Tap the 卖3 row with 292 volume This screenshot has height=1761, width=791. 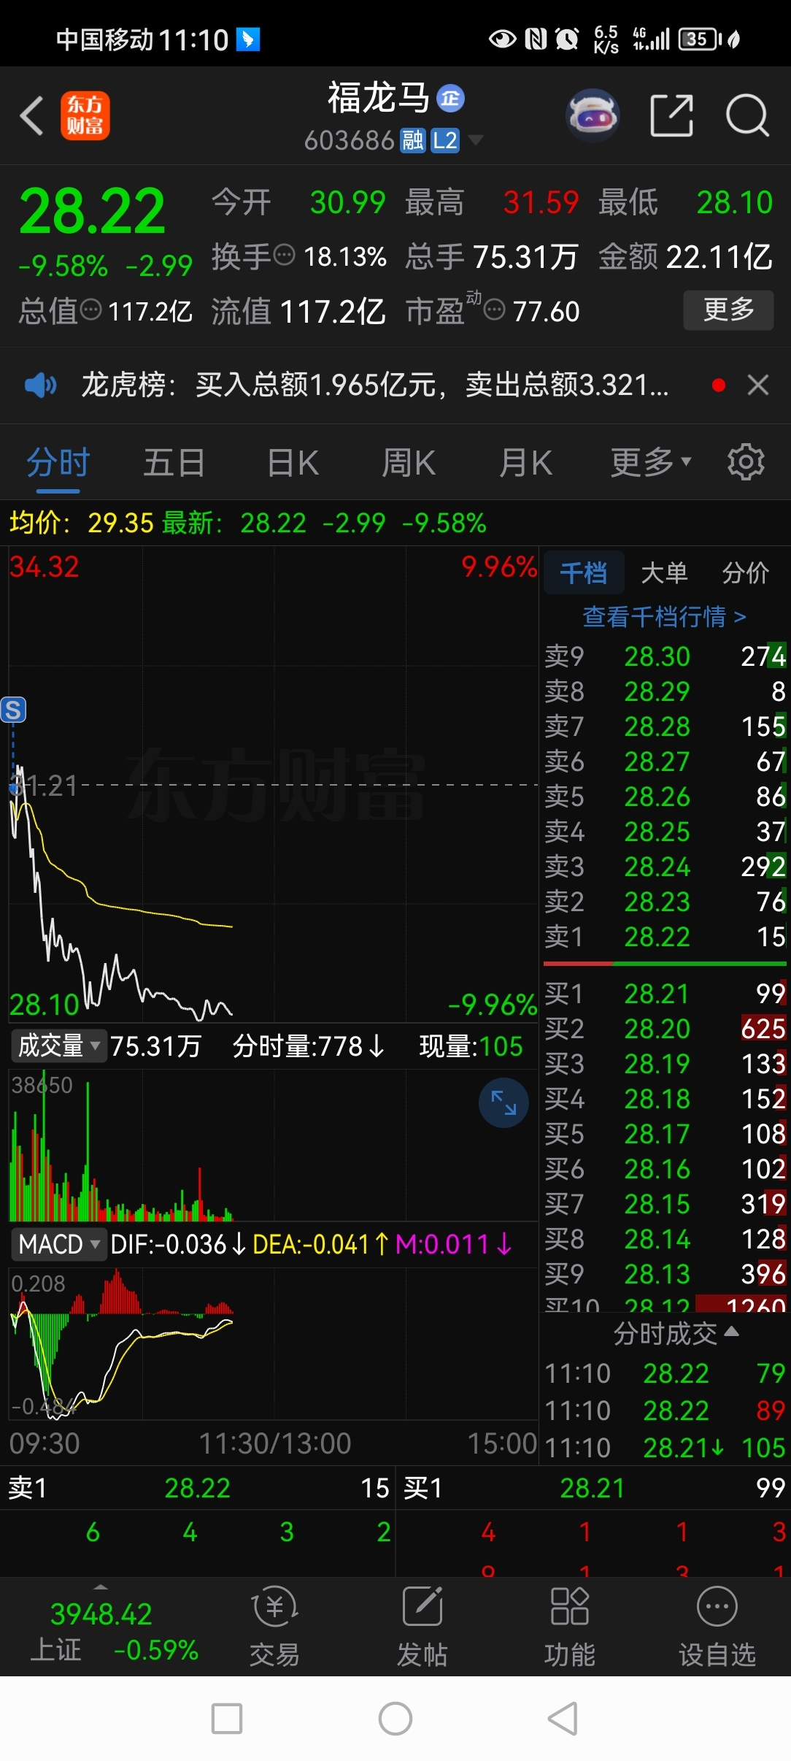click(665, 867)
